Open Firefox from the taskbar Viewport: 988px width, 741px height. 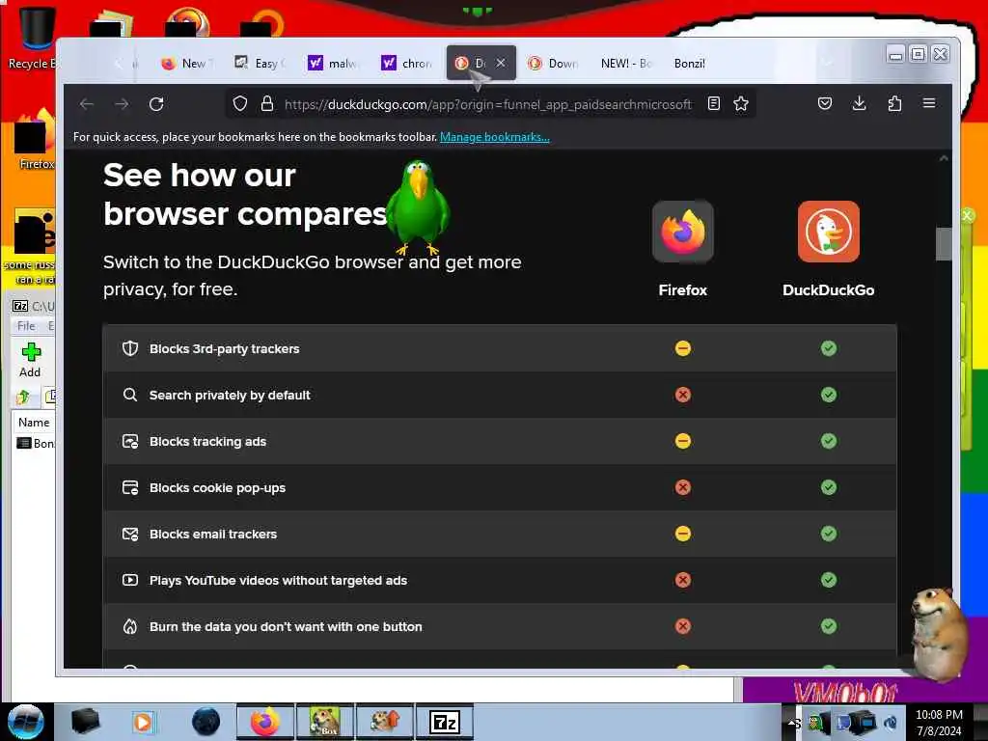265,722
